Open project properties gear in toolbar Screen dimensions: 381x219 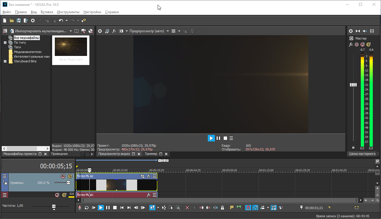33,20
